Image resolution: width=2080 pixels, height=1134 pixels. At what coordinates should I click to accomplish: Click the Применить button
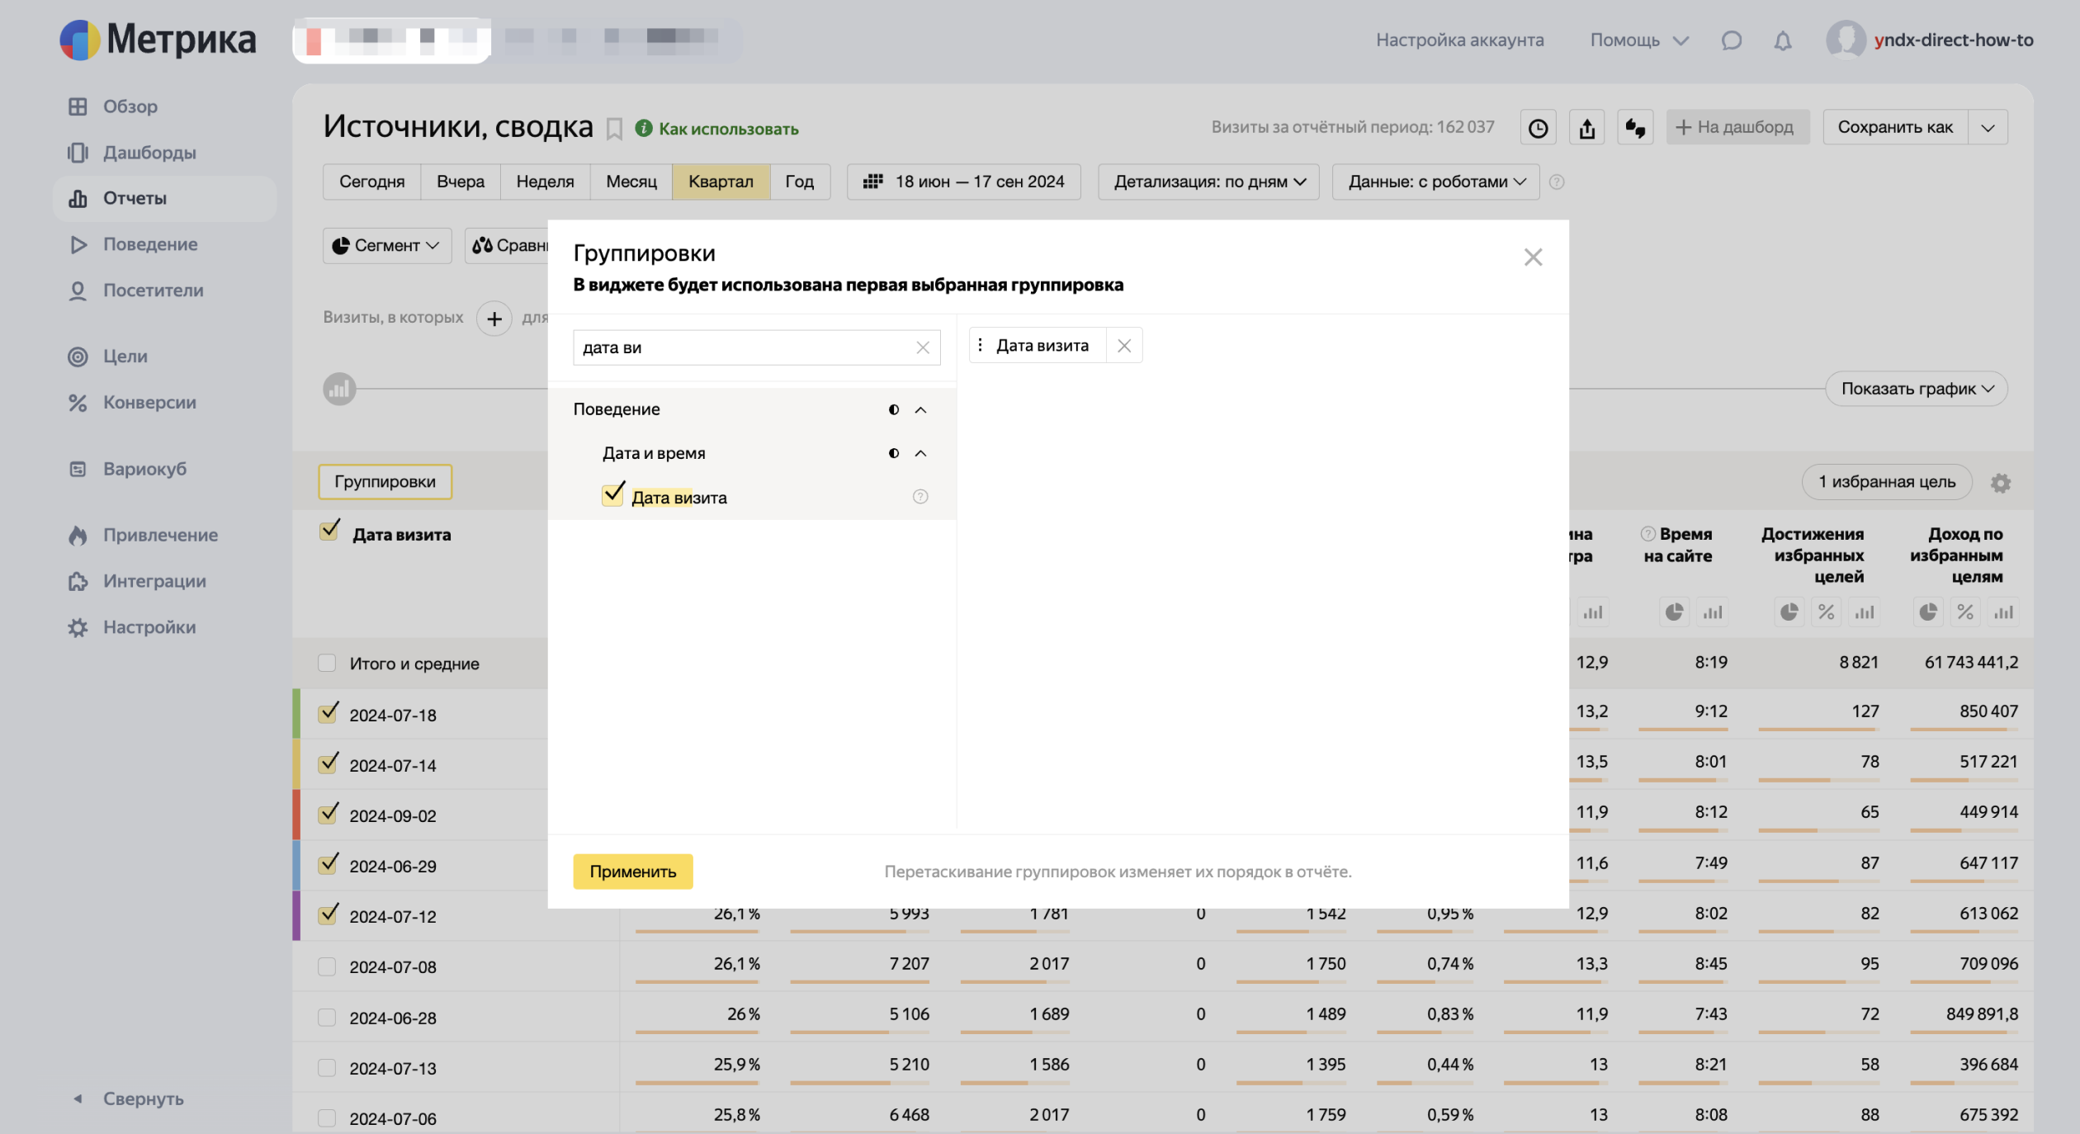pos(632,872)
